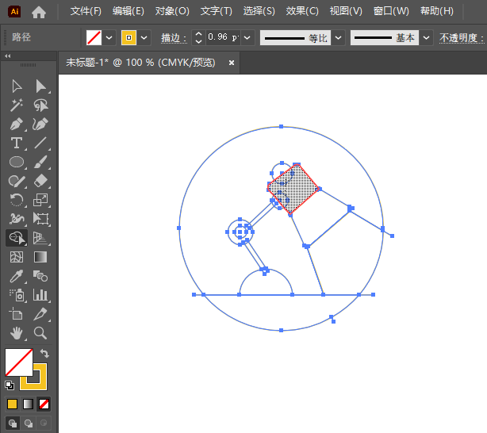487x433 pixels.
Task: Select the Symbol Sprayer tool
Action: (x=17, y=295)
